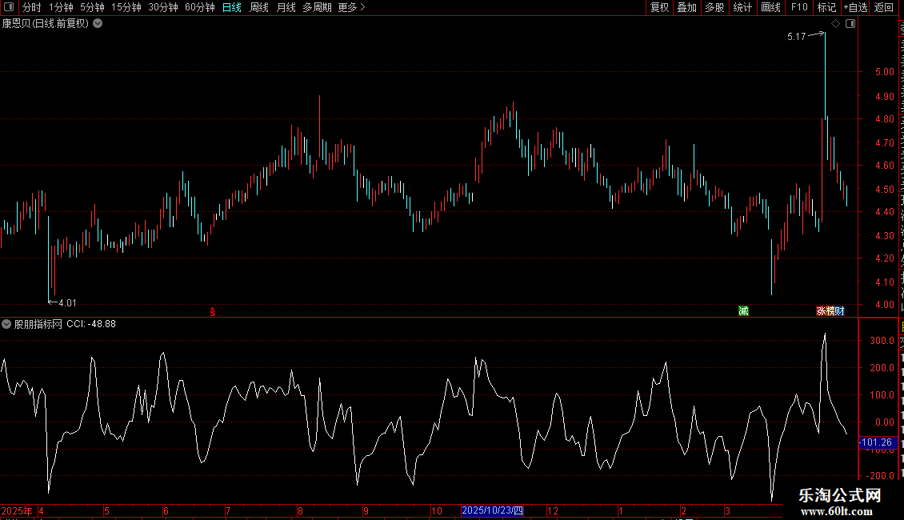The image size is (904, 520).
Task: Click the red S marker on price chart
Action: 213,312
